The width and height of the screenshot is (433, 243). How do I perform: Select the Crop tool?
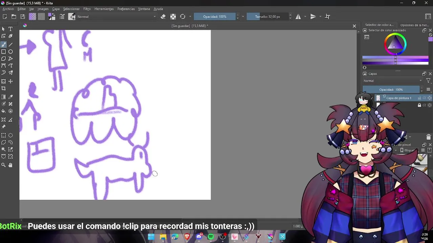tap(3, 88)
